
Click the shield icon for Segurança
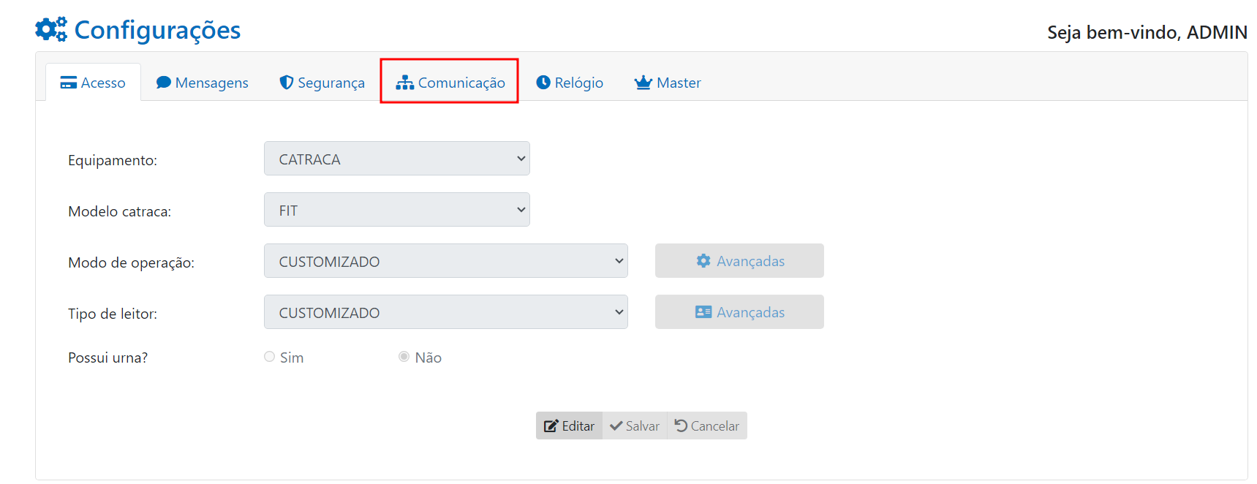(x=287, y=83)
